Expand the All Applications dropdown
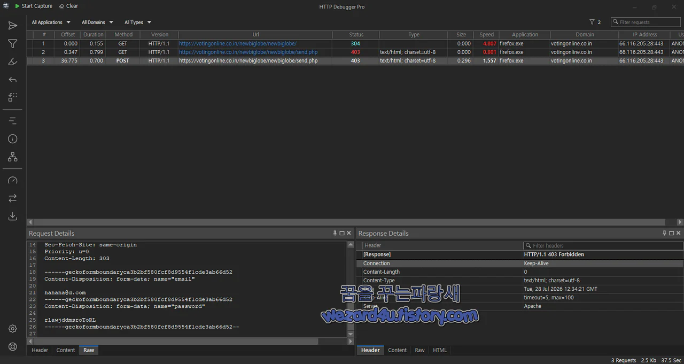The image size is (684, 364). coord(51,22)
